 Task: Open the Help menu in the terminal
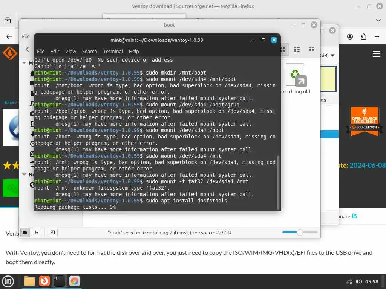pos(134,51)
